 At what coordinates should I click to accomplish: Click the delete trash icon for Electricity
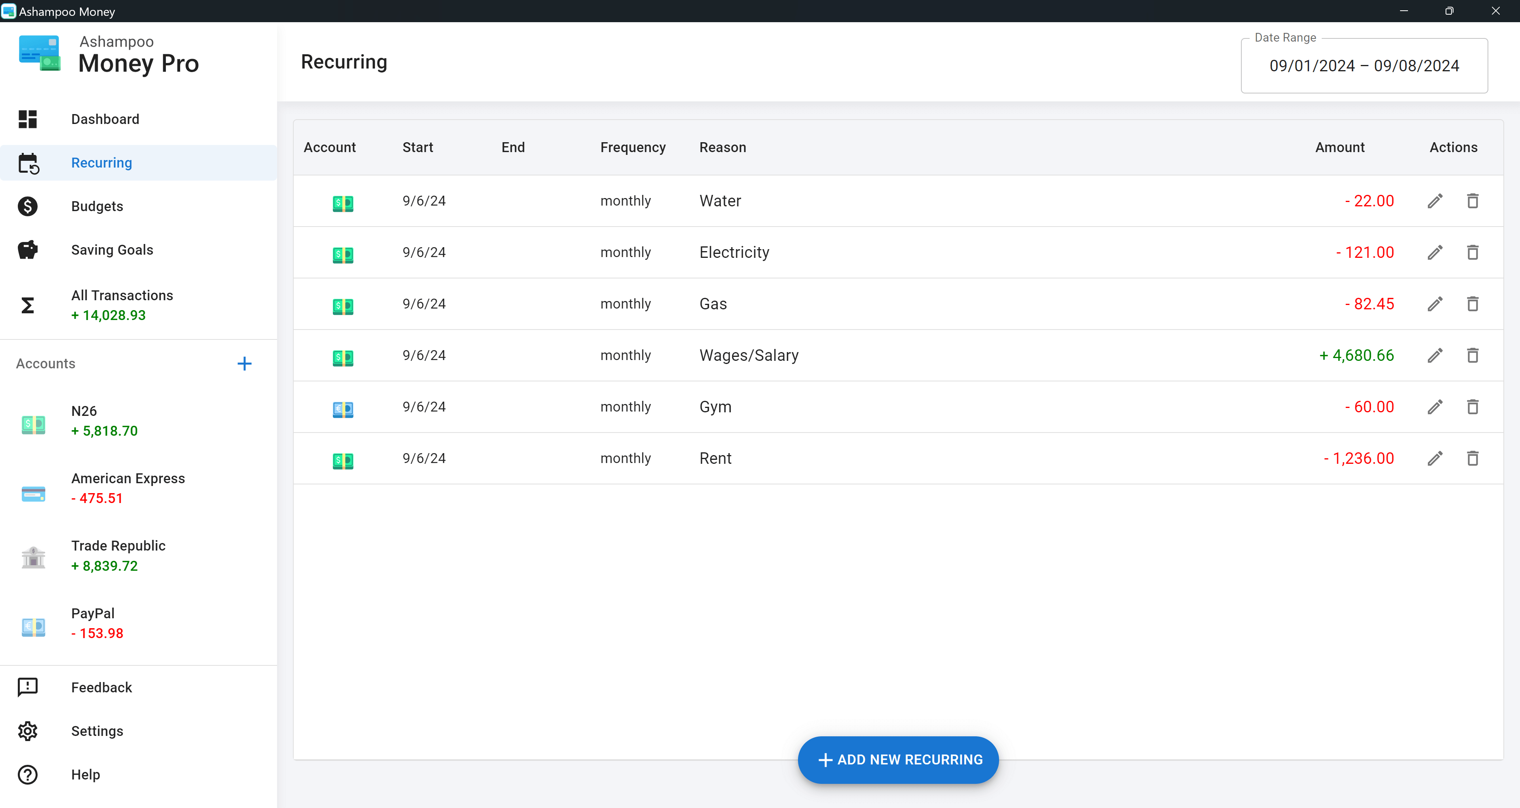point(1472,252)
